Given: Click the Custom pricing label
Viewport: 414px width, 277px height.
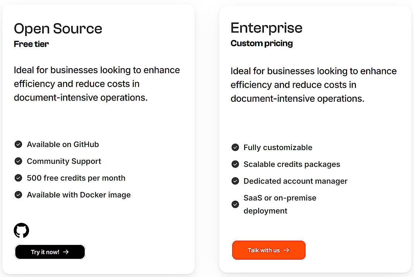Looking at the screenshot, I should point(262,43).
